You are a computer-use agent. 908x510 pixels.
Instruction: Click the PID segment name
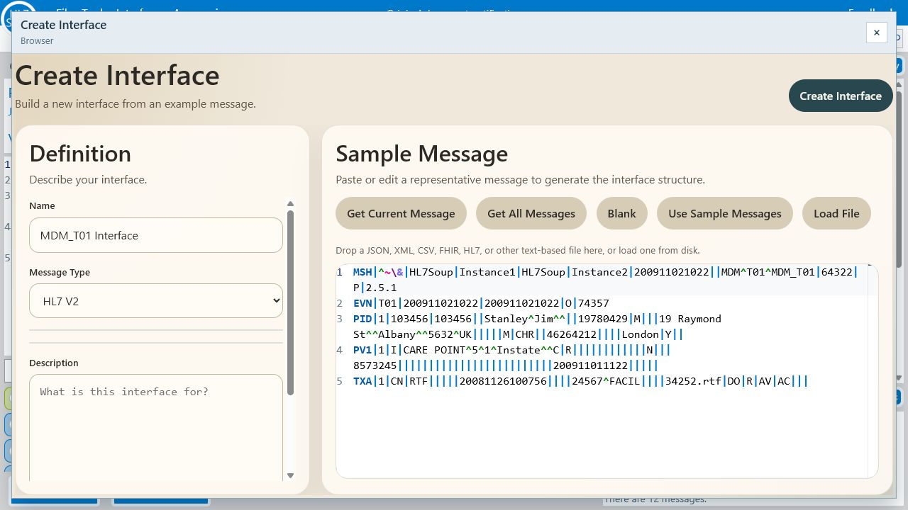point(362,319)
